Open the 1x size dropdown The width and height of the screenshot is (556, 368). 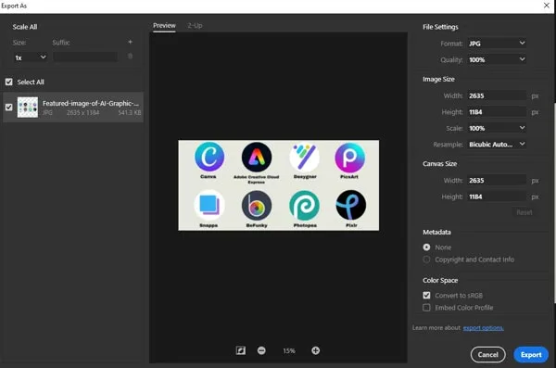coord(31,57)
